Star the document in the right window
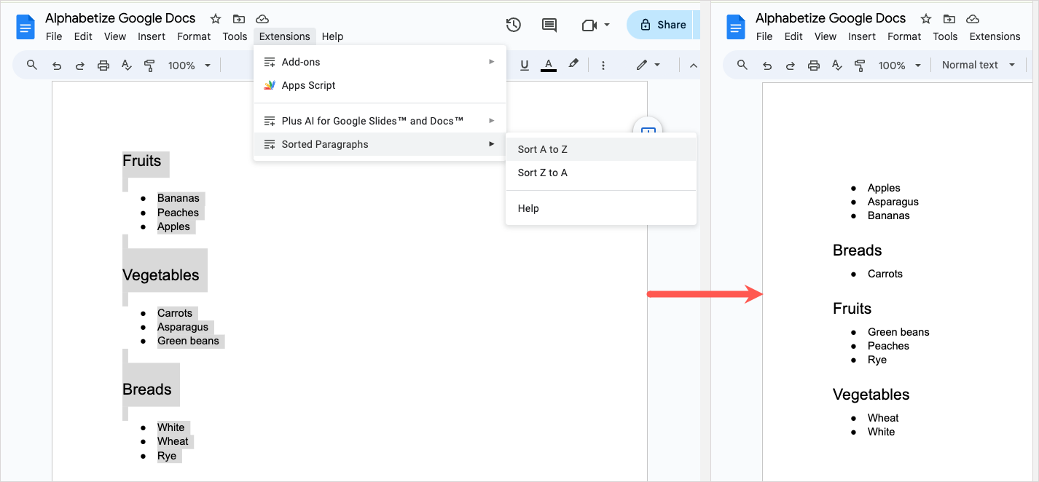This screenshot has width=1039, height=482. [x=925, y=19]
